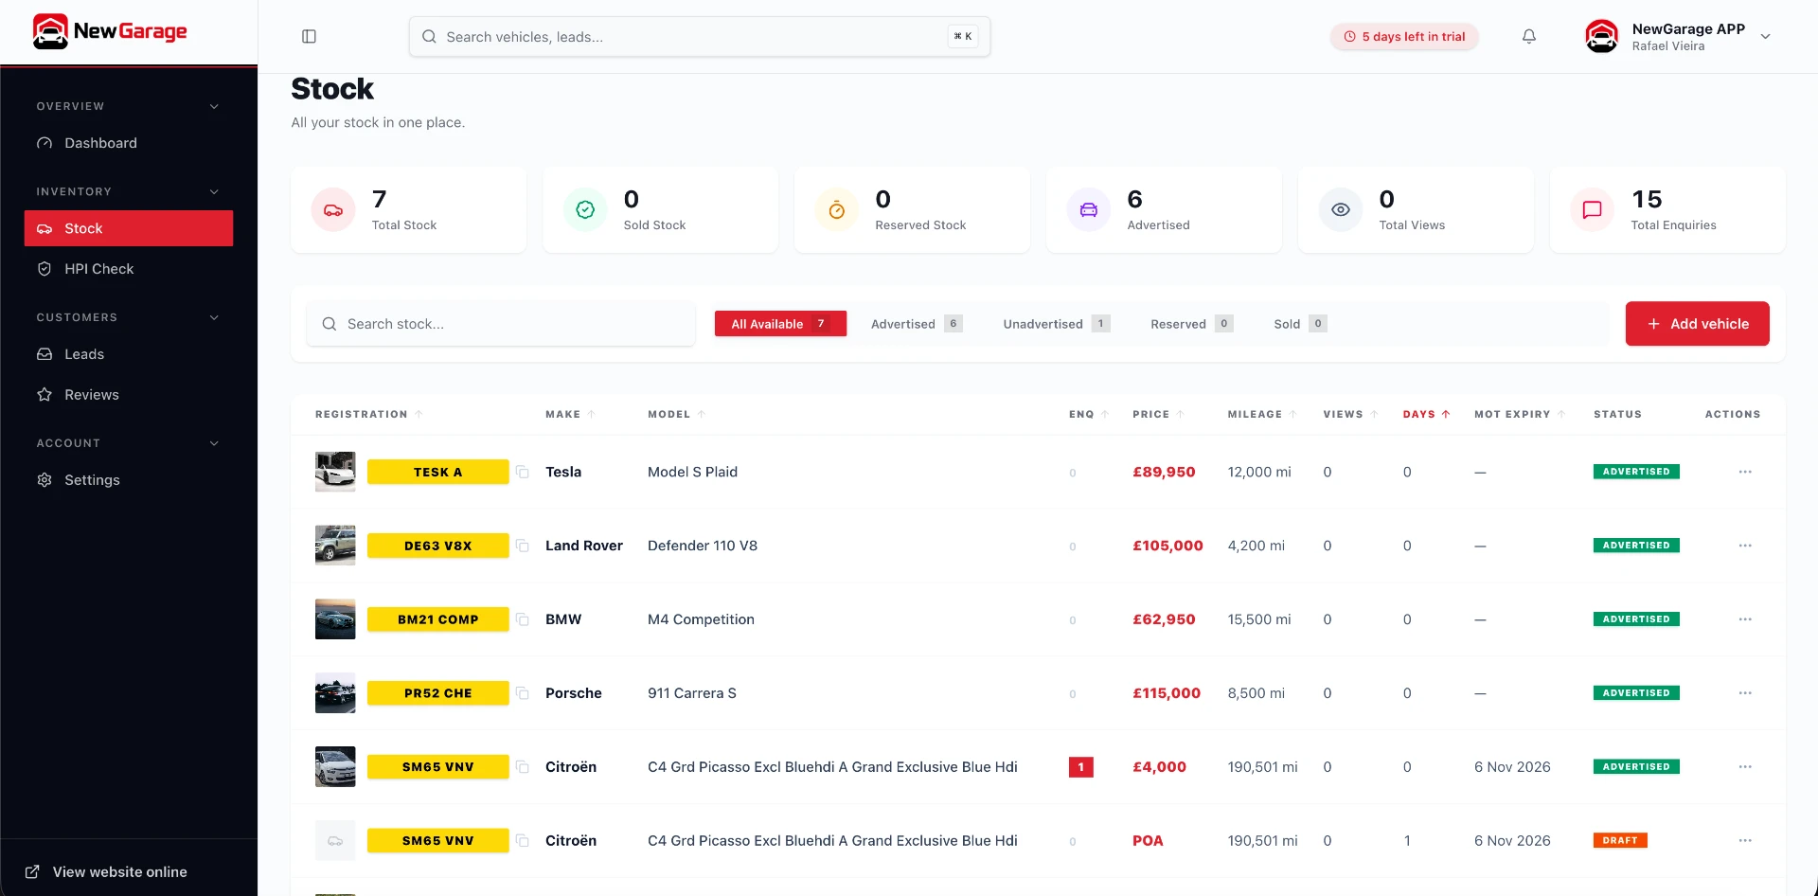Screen dimensions: 1818x896
Task: Copy registration DE63 V8X
Action: click(523, 546)
